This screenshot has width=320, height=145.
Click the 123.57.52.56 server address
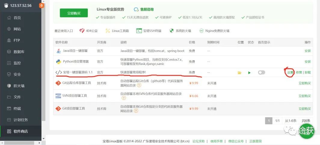(21, 5)
